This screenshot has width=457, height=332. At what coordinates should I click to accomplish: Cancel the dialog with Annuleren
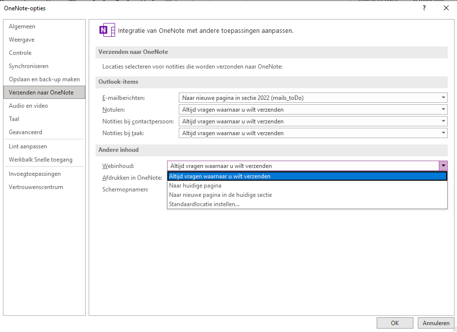pyautogui.click(x=436, y=323)
